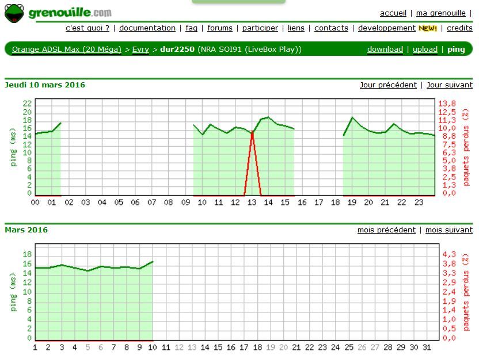Click the liens navigation link
This screenshot has width=479, height=355.
click(296, 28)
